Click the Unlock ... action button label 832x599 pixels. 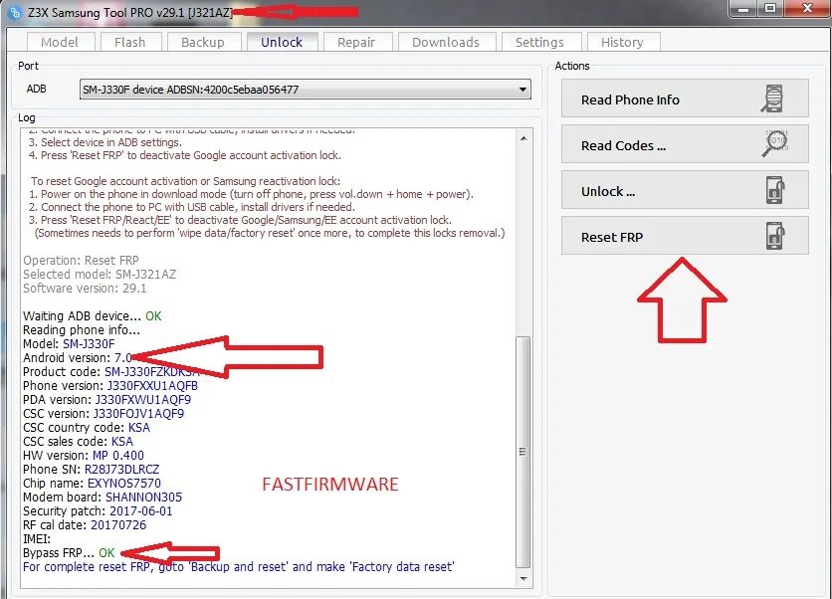point(608,191)
